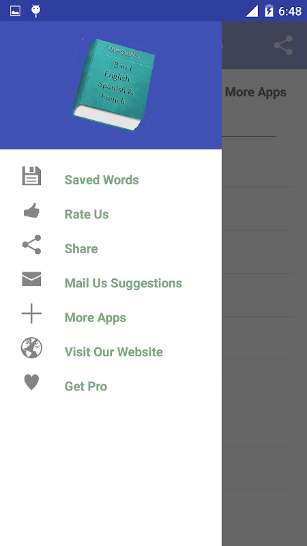The height and width of the screenshot is (546, 307).
Task: Tap the Android debug icon in status bar
Action: point(36,11)
